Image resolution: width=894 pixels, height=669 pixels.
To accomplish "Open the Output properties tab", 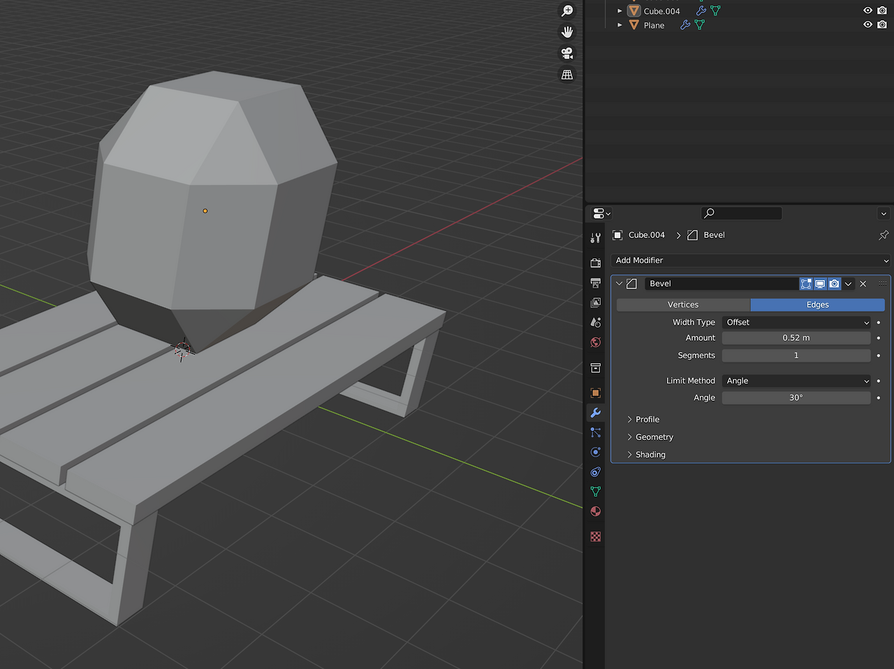I will [596, 283].
